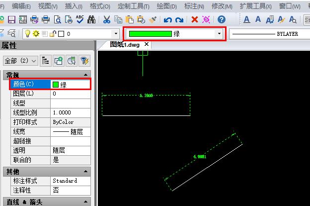Open the 插入(I) menu

click(74, 6)
